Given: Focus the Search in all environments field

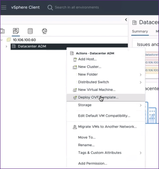Looking at the screenshot, I should pos(77,7).
